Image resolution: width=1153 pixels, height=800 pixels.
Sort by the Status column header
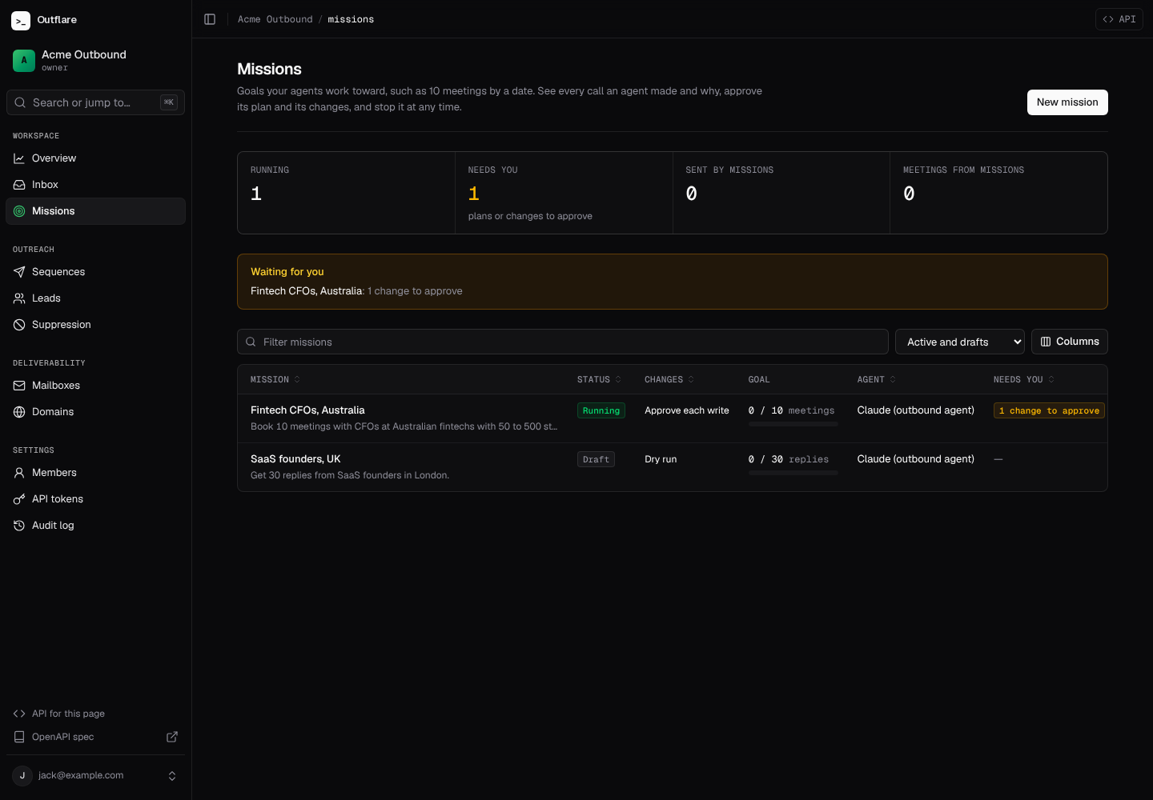pos(599,379)
